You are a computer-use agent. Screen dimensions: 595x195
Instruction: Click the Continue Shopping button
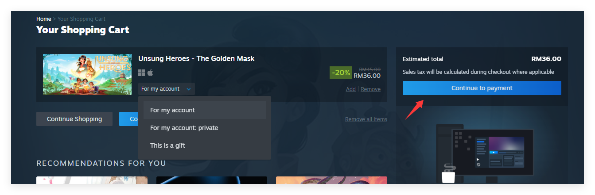click(x=74, y=119)
